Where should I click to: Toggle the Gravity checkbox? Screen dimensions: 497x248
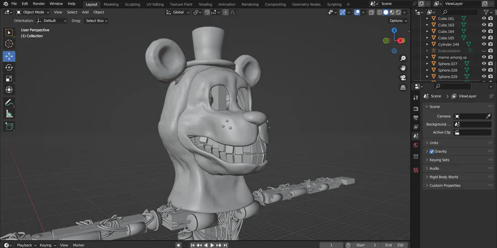431,152
